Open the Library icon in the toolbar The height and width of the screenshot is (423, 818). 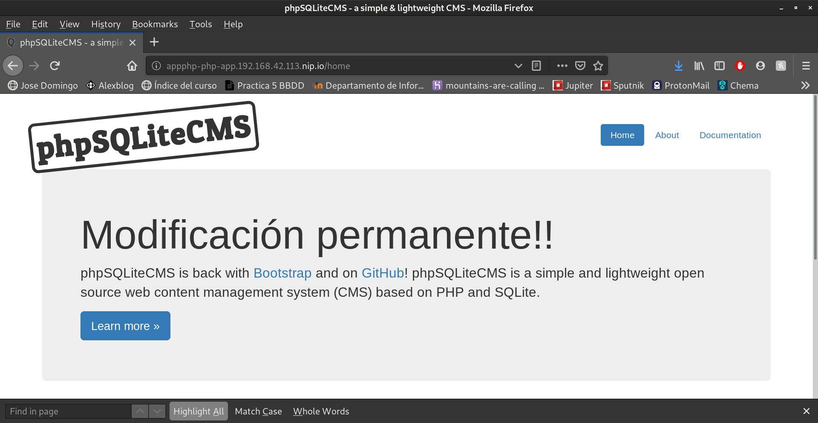(x=699, y=66)
